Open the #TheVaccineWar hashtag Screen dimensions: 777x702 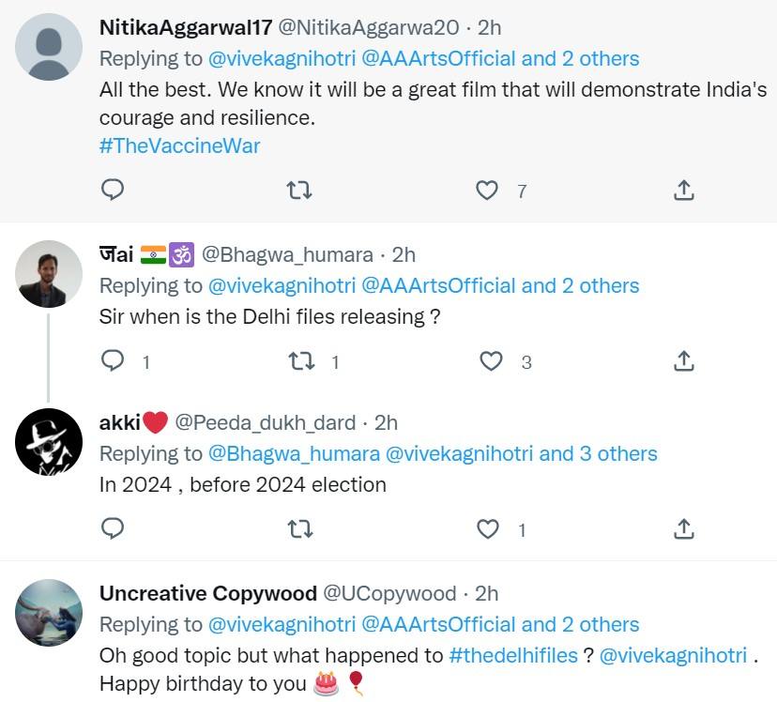[x=179, y=145]
